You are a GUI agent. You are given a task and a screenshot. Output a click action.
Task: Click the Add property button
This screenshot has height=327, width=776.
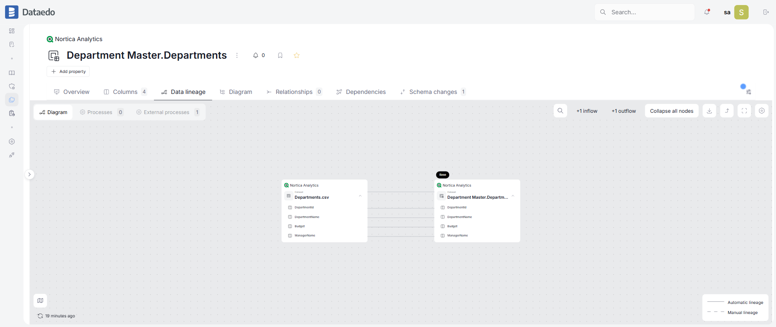[68, 72]
